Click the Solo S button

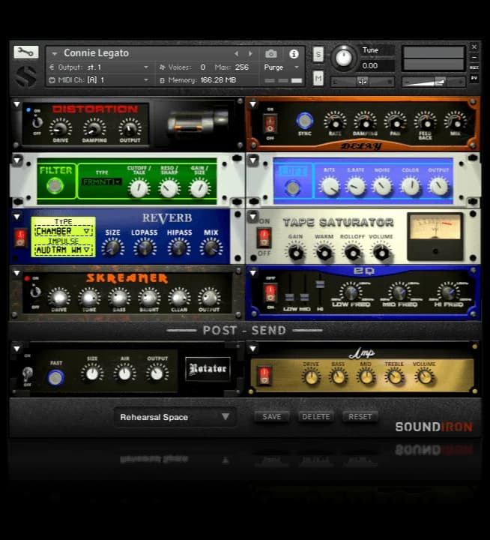[x=318, y=54]
